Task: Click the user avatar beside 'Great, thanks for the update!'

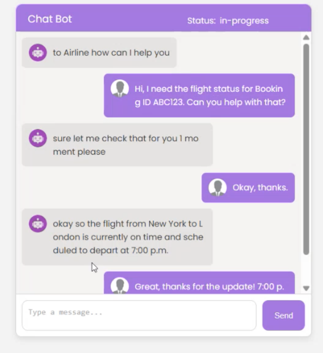Action: point(120,286)
